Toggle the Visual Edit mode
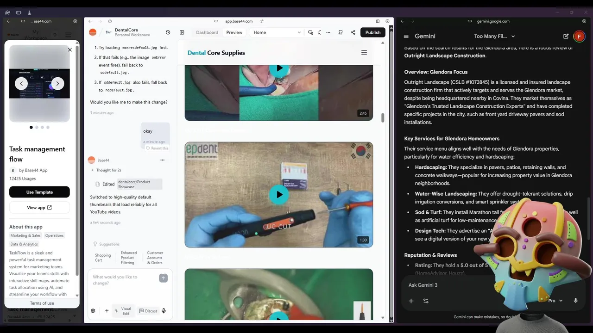This screenshot has height=333, width=593. [x=123, y=311]
